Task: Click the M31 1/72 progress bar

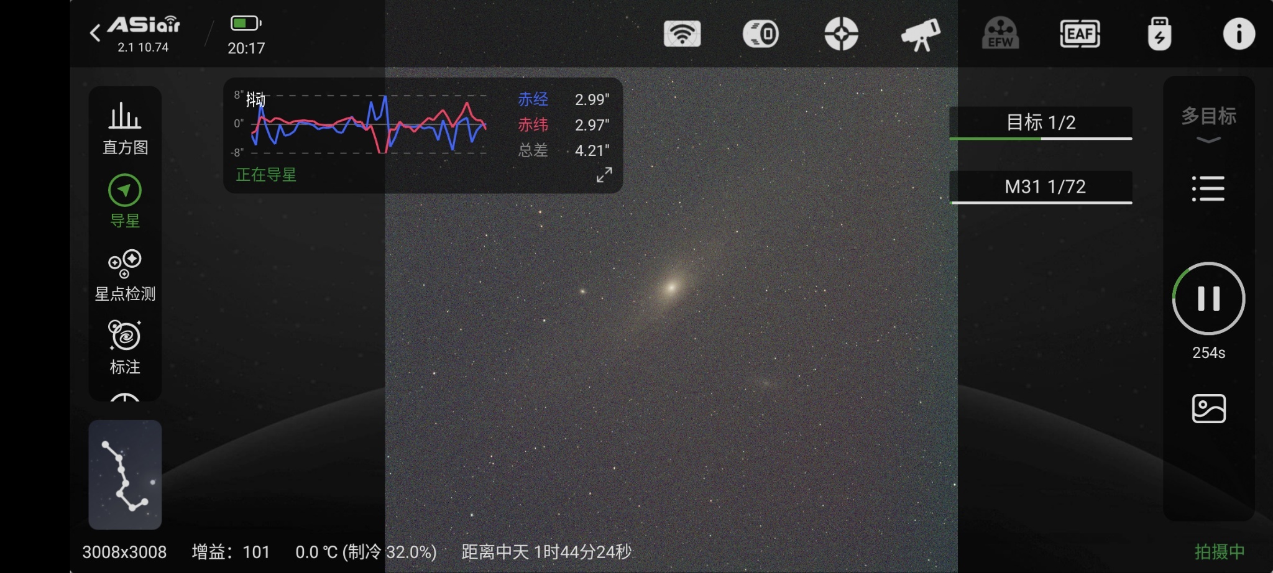Action: click(1041, 187)
